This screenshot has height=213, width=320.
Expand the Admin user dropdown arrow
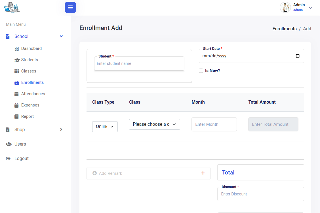point(310,8)
